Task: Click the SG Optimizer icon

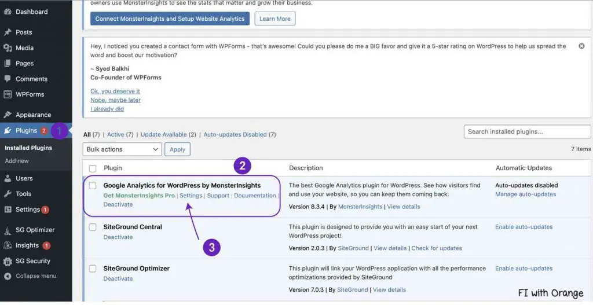Action: [8, 230]
